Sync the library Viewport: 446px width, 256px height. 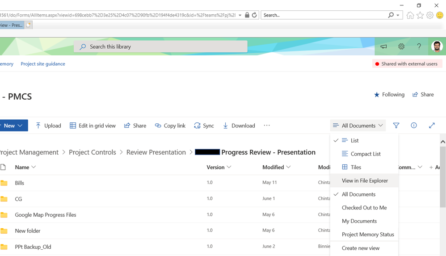pyautogui.click(x=204, y=126)
